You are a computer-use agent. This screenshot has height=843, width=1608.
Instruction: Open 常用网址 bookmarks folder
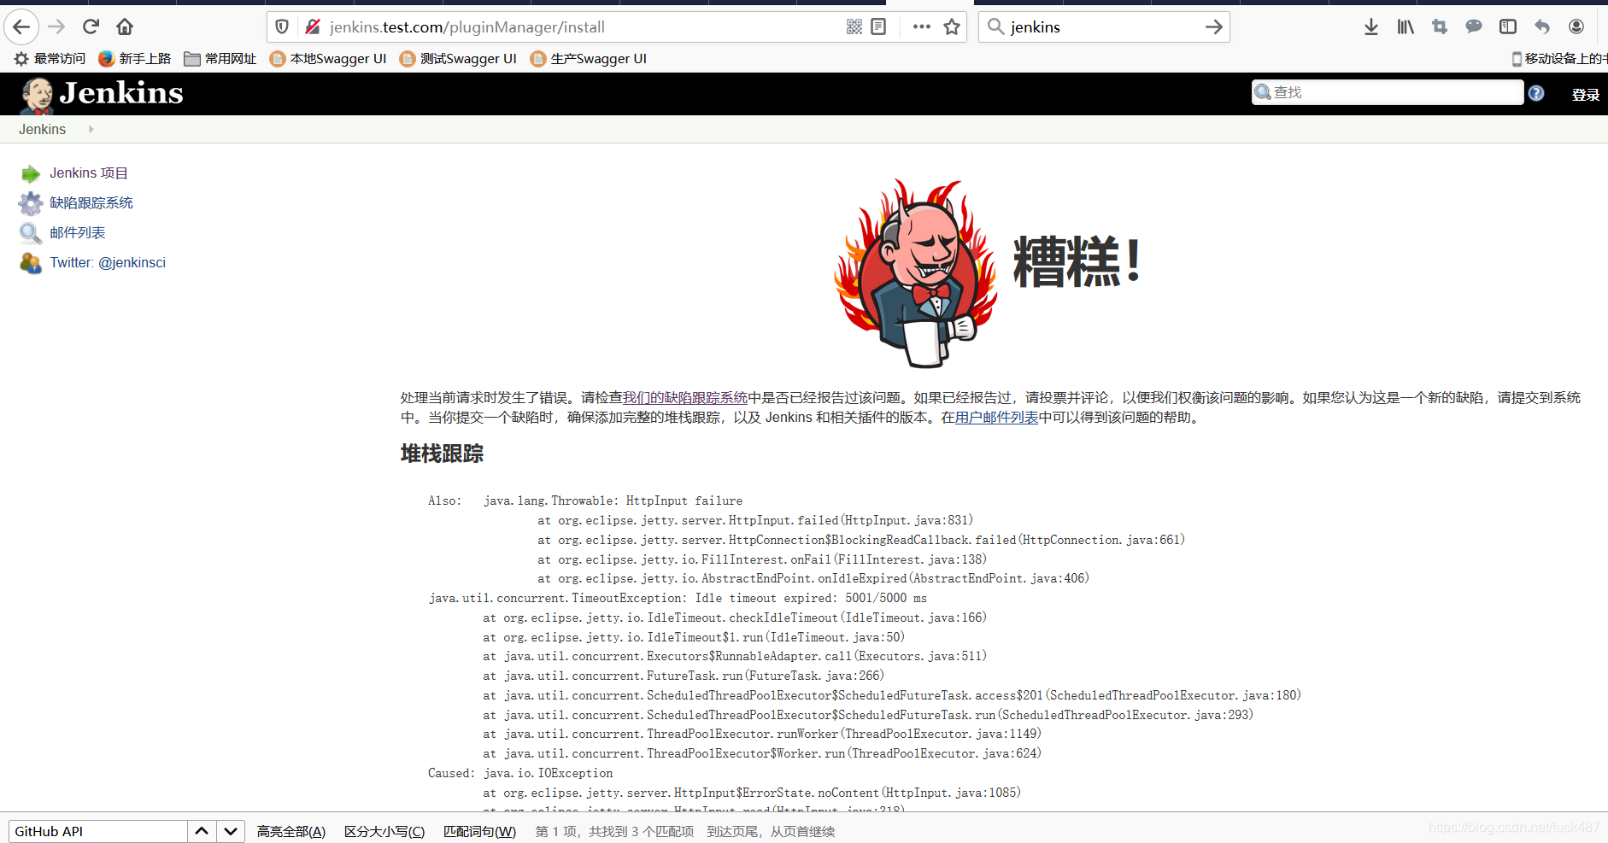point(220,59)
